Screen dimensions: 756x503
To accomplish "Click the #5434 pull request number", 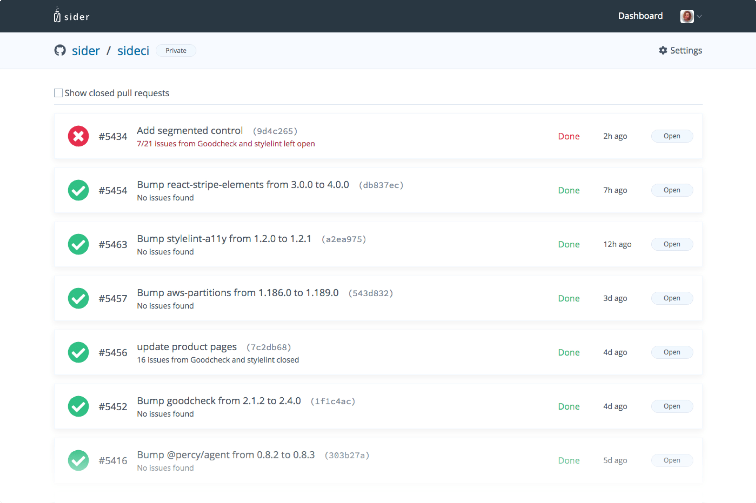I will (113, 136).
